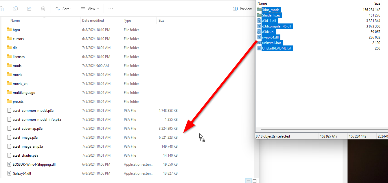Viewport: 388px width, 183px height.
Task: Select asset_image_en.p3a file name
Action: 28,147
